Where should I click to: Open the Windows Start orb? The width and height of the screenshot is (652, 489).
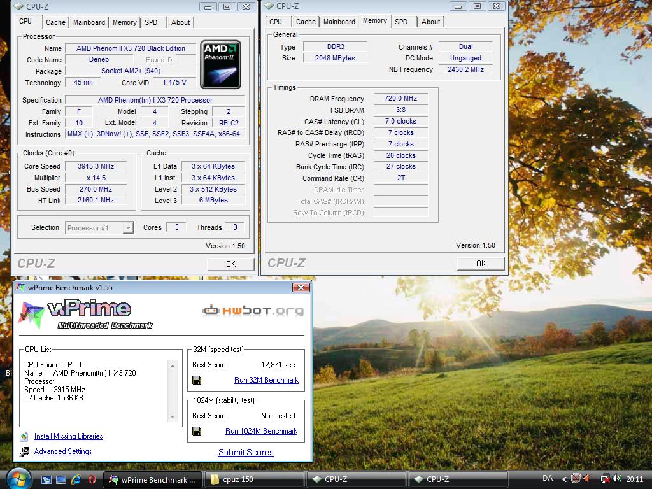pyautogui.click(x=18, y=479)
